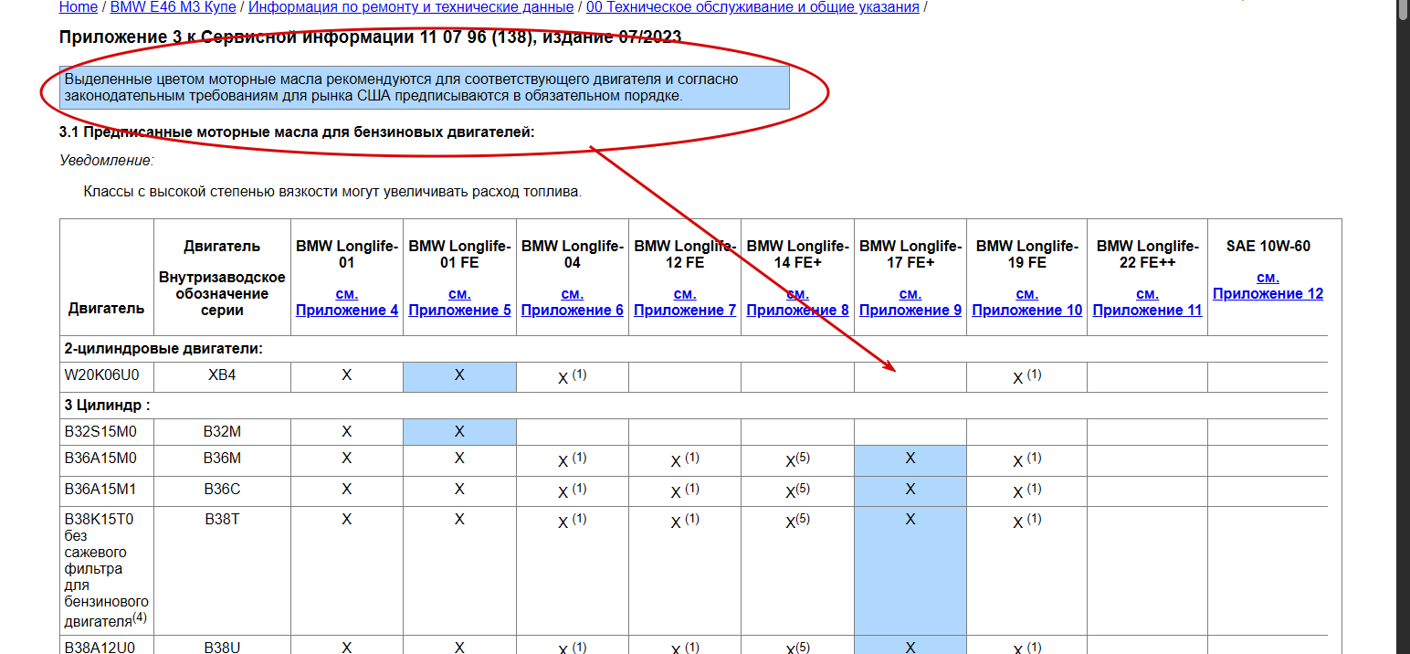Click the SAE 10W-60 column header text
This screenshot has height=654, width=1410.
coord(1268,247)
